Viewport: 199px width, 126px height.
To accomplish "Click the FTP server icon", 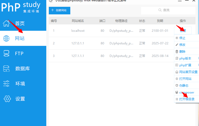I will 6,53.
